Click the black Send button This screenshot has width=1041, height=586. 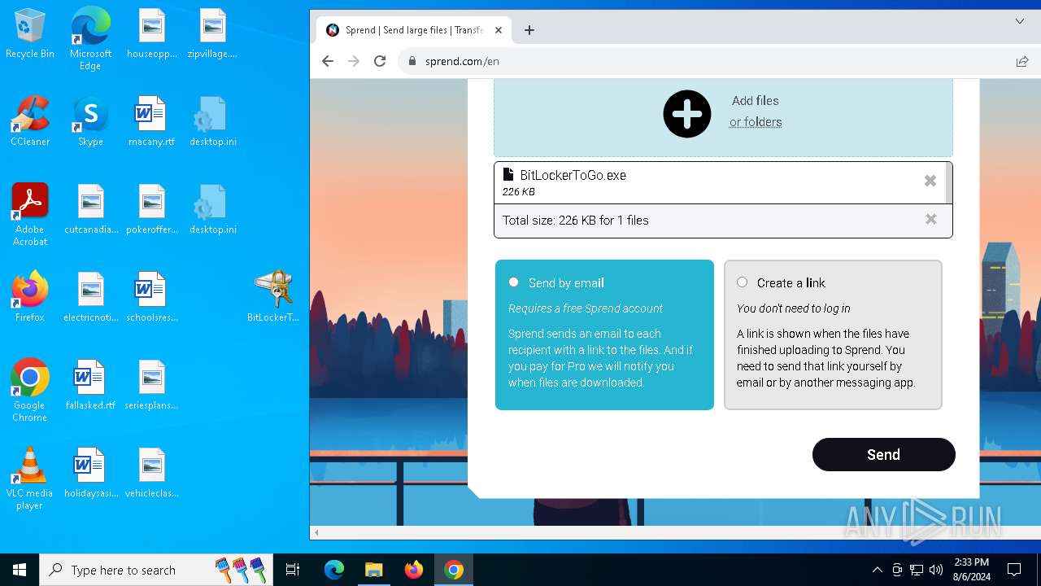coord(883,454)
